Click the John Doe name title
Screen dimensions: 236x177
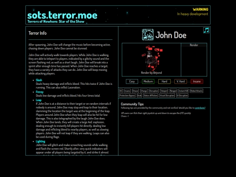point(171,35)
